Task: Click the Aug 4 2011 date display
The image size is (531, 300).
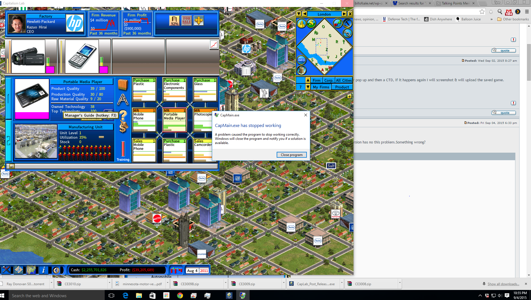Action: (x=197, y=270)
